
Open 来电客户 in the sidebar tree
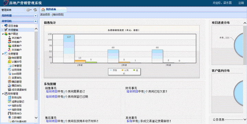pyautogui.click(x=16, y=42)
